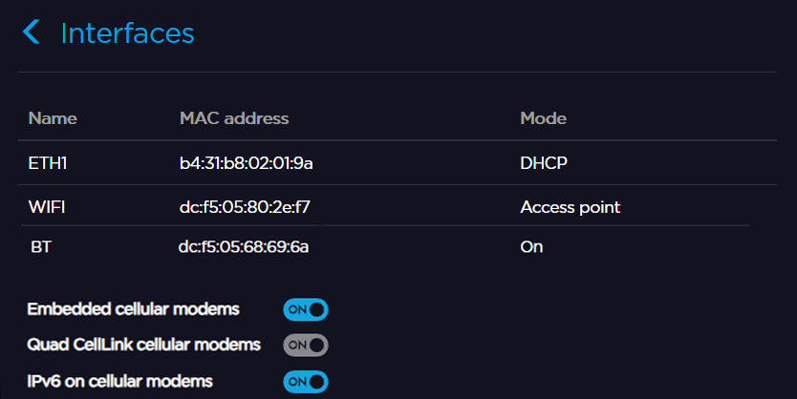This screenshot has height=399, width=797.
Task: Click the Name column header
Action: (x=53, y=118)
